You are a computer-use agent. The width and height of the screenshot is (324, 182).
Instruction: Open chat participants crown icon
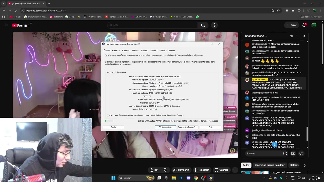point(292,36)
